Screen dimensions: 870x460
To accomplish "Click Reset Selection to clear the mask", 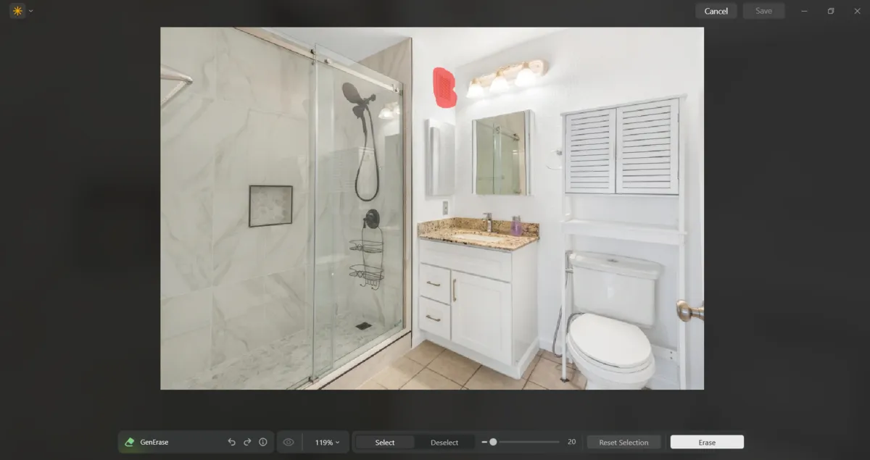I will click(623, 442).
